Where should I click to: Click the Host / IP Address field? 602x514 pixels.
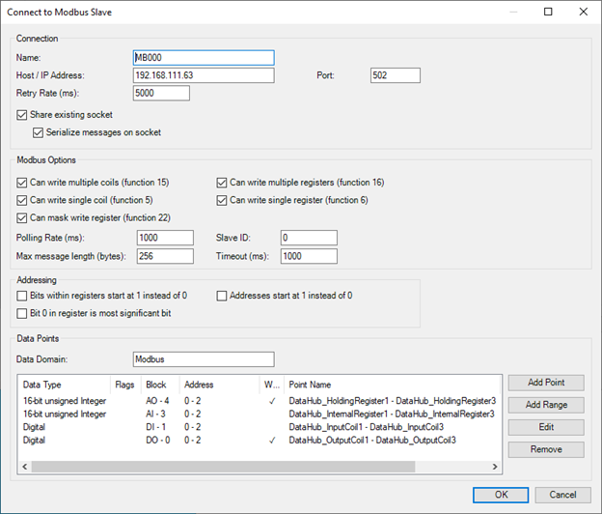(x=203, y=75)
